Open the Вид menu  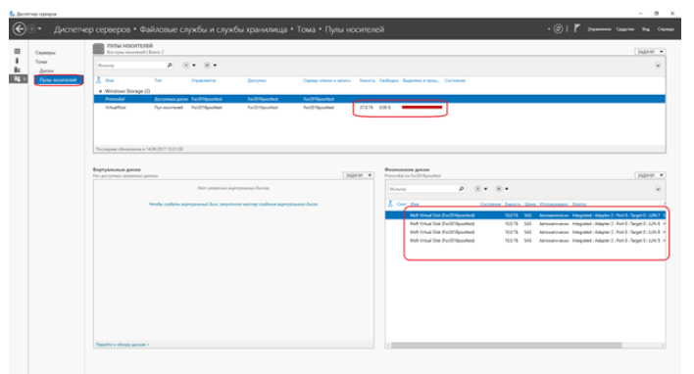click(646, 29)
